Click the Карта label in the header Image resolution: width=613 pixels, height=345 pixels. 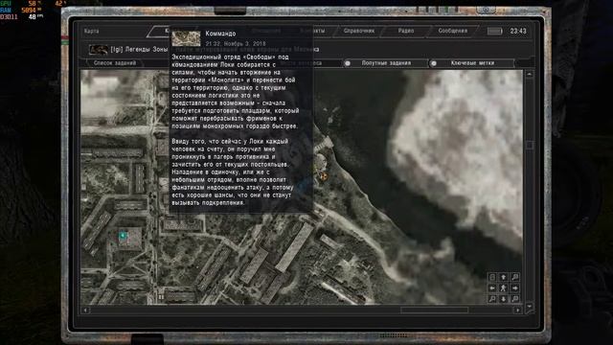[92, 31]
